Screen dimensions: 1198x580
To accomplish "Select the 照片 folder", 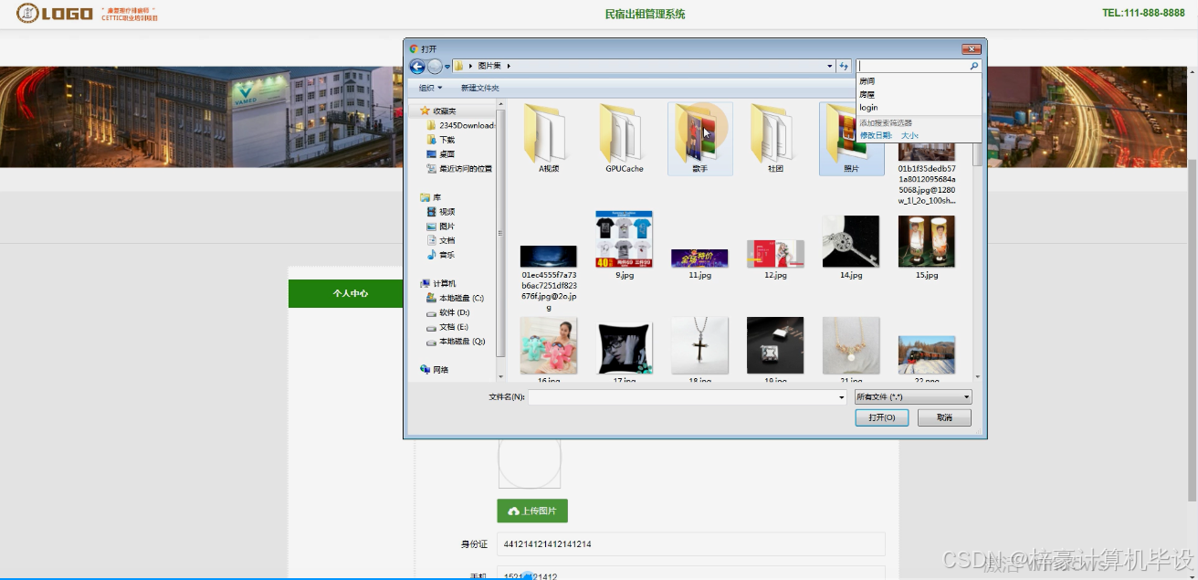I will (852, 139).
